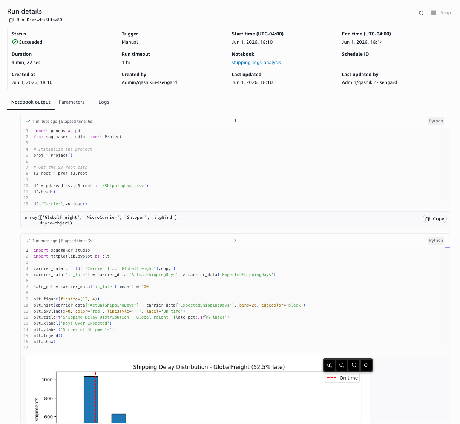Click the '4 min, 22 sec' duration value
460x424 pixels.
click(x=26, y=63)
